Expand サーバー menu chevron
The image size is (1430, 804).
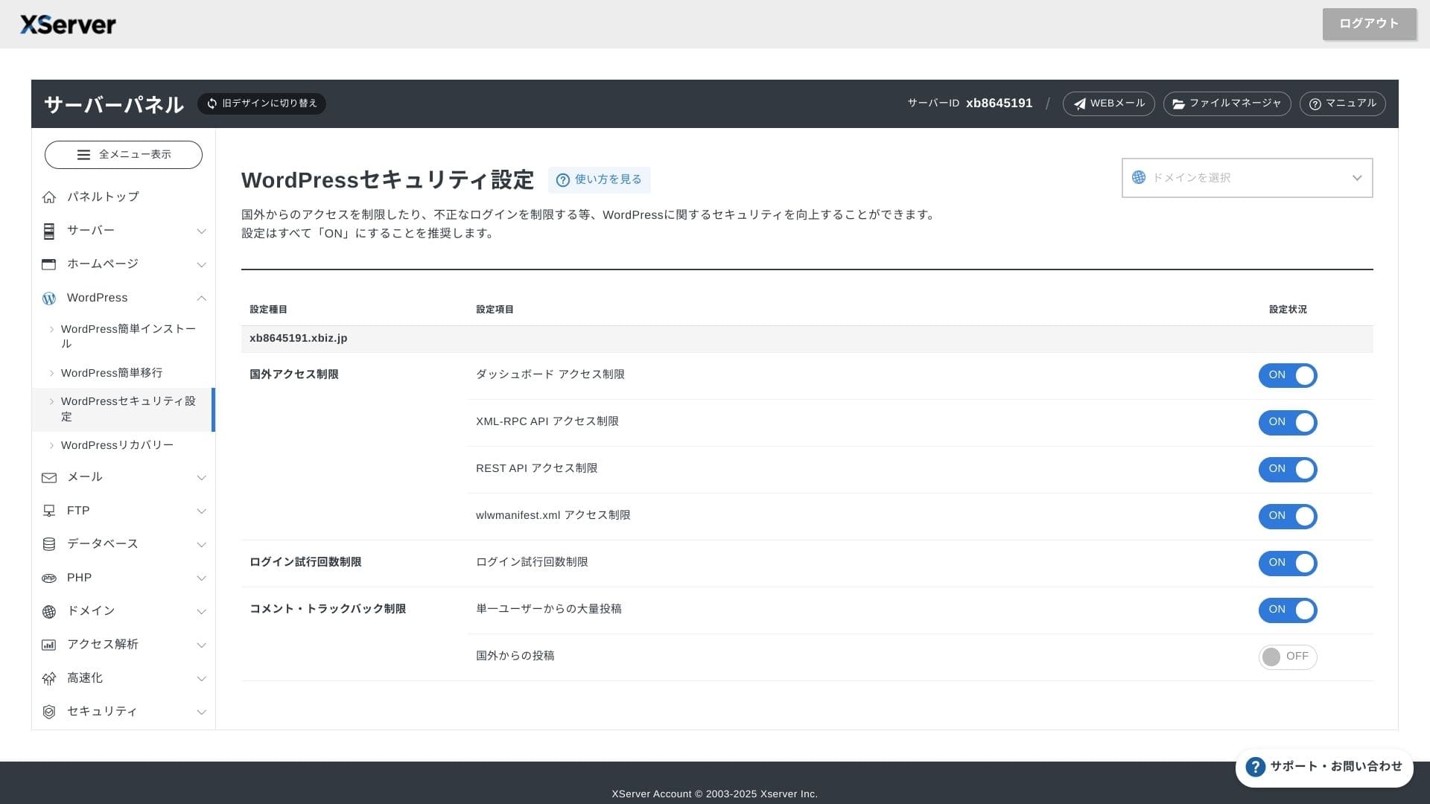(x=201, y=232)
